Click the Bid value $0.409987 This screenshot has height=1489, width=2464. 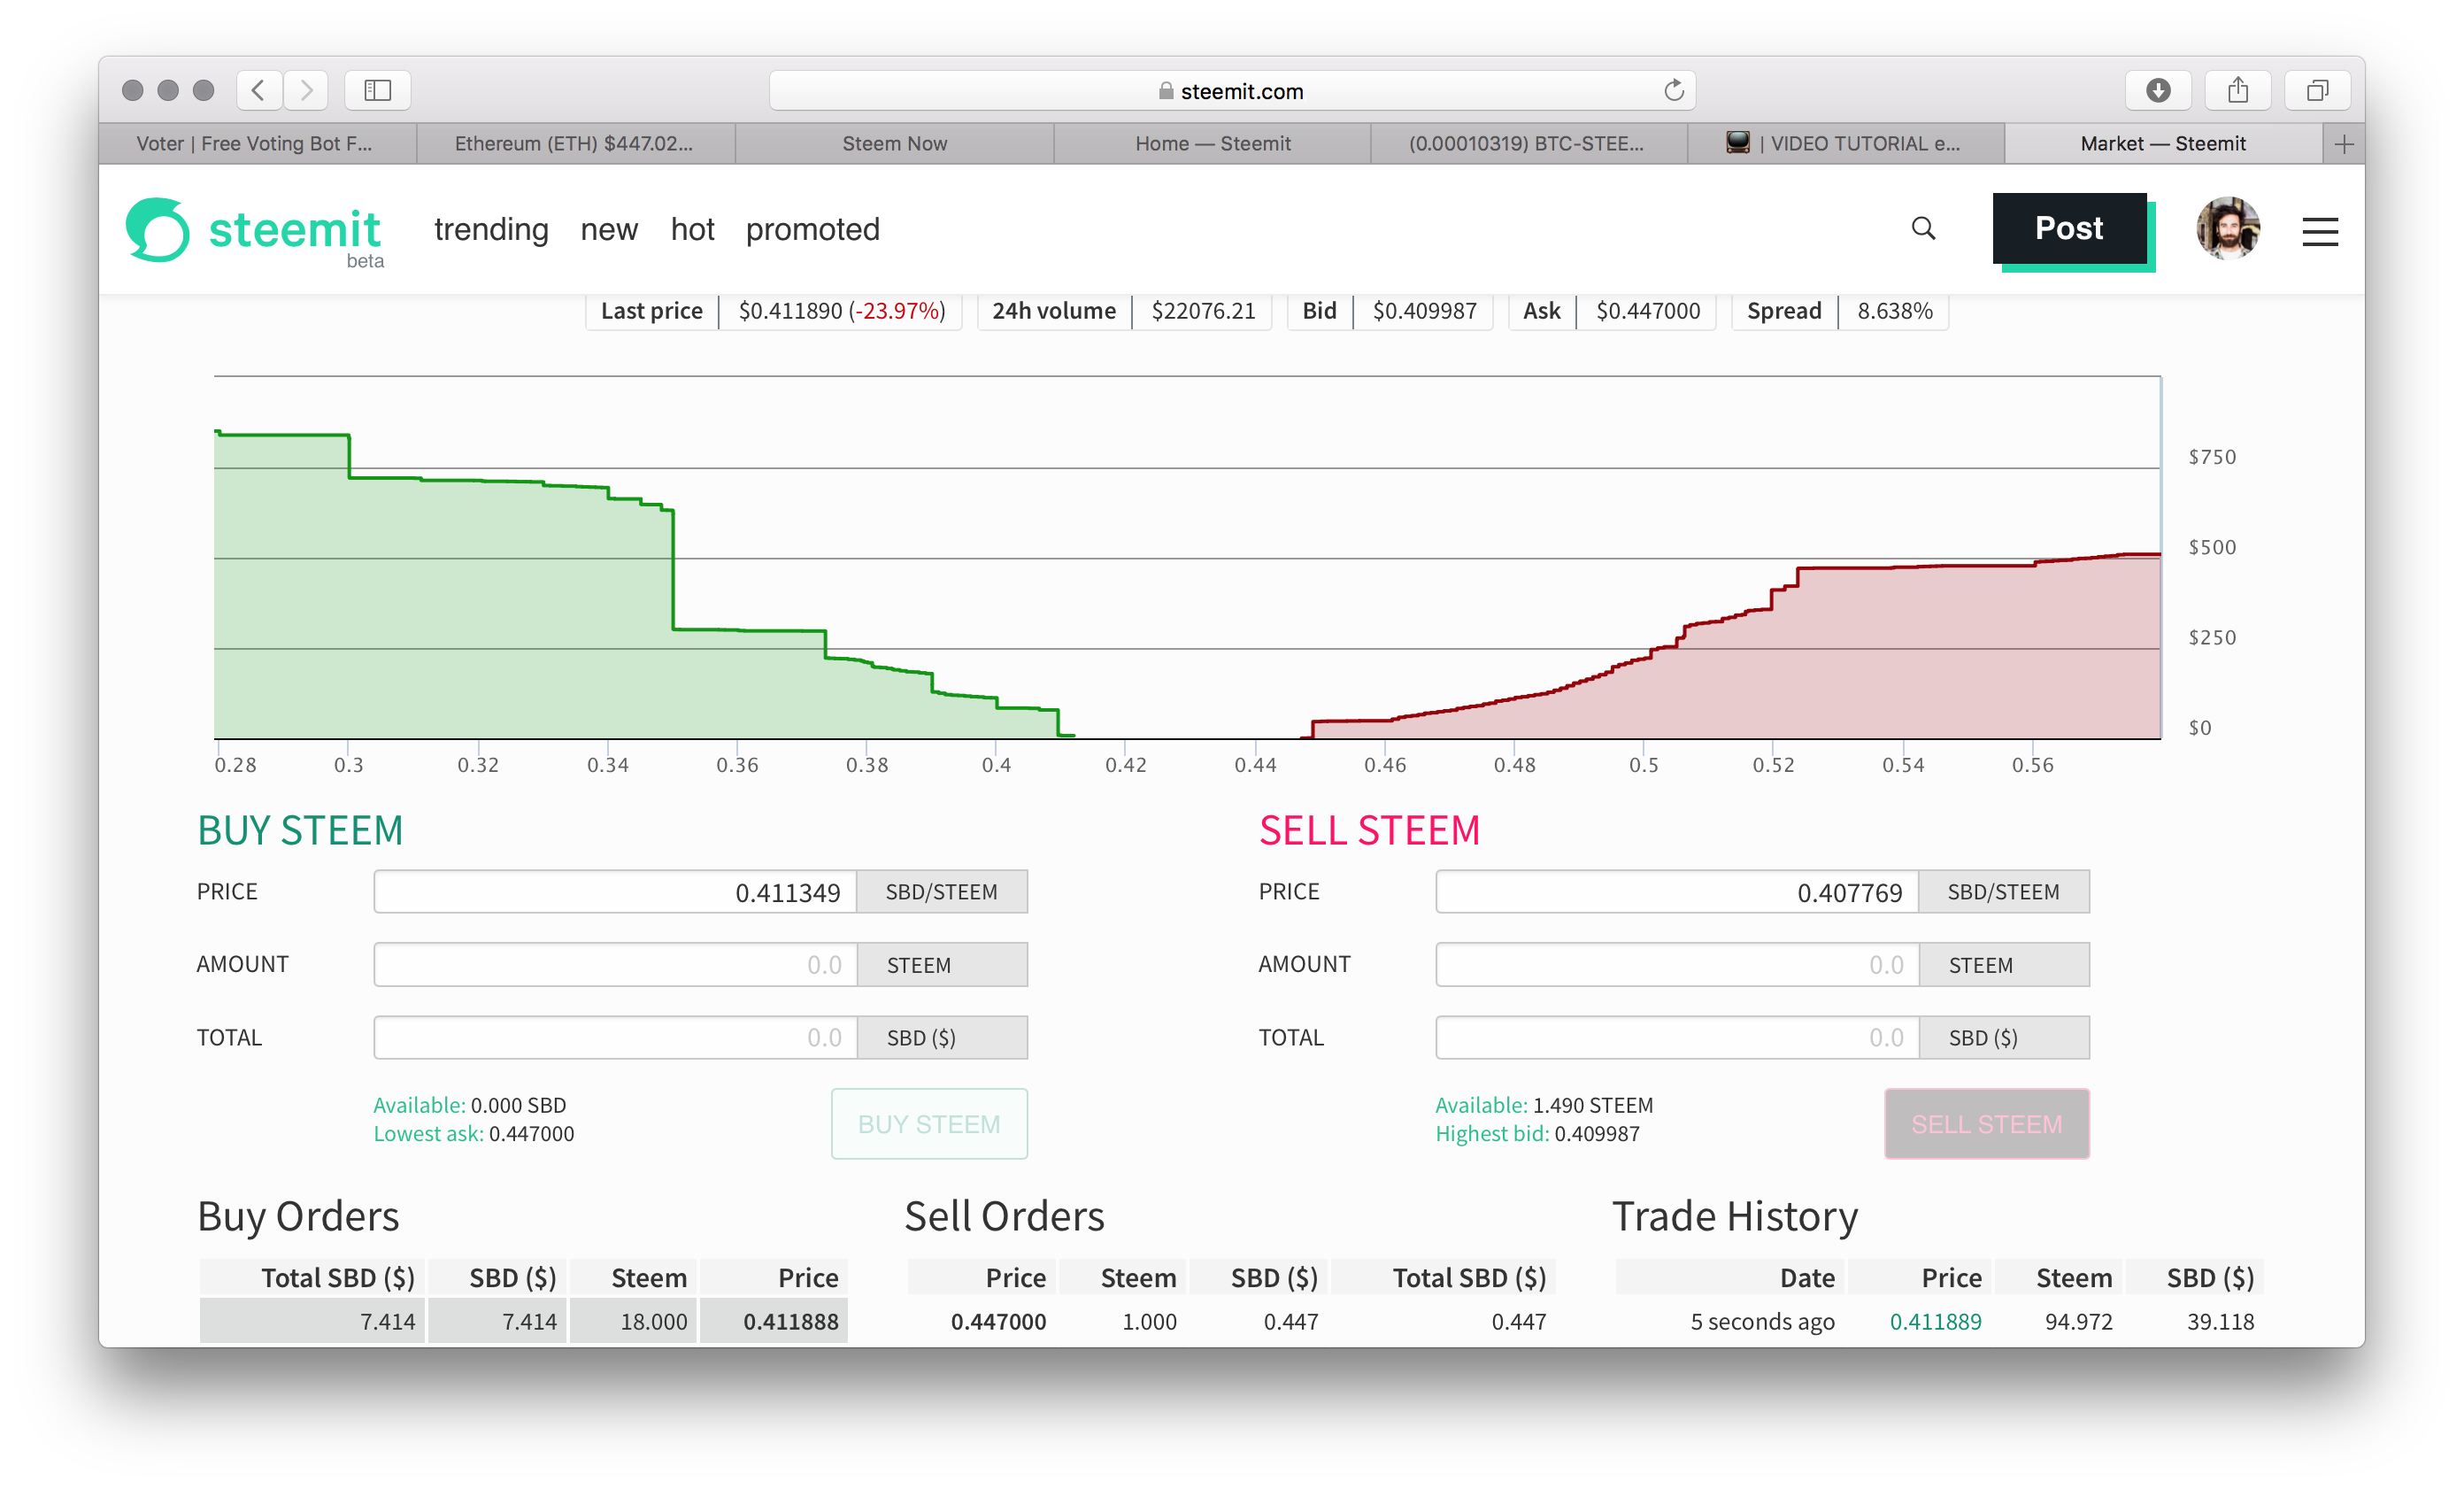[1424, 311]
